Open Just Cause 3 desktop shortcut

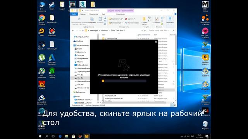[x=205, y=112]
